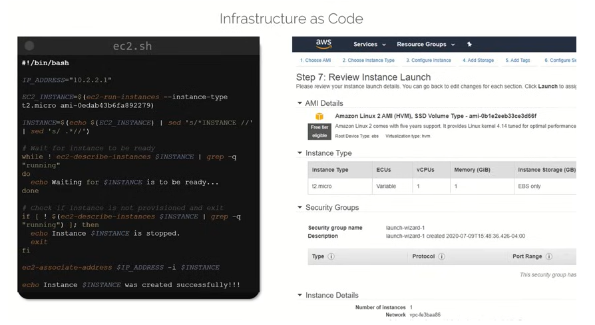
Task: Click the 'Wait for instance to be ready' comment
Action: click(89, 148)
